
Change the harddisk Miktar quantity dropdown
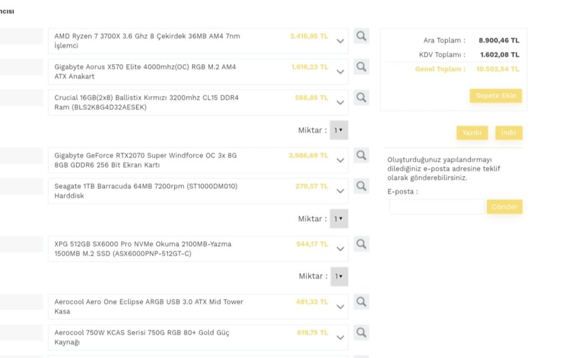(x=339, y=218)
